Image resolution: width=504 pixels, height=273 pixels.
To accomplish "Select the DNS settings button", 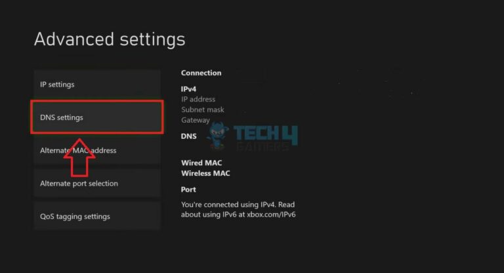I will point(96,117).
